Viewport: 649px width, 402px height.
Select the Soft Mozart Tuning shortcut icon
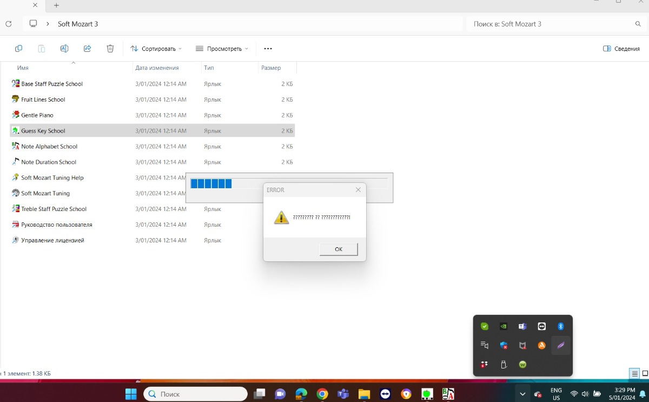(16, 193)
